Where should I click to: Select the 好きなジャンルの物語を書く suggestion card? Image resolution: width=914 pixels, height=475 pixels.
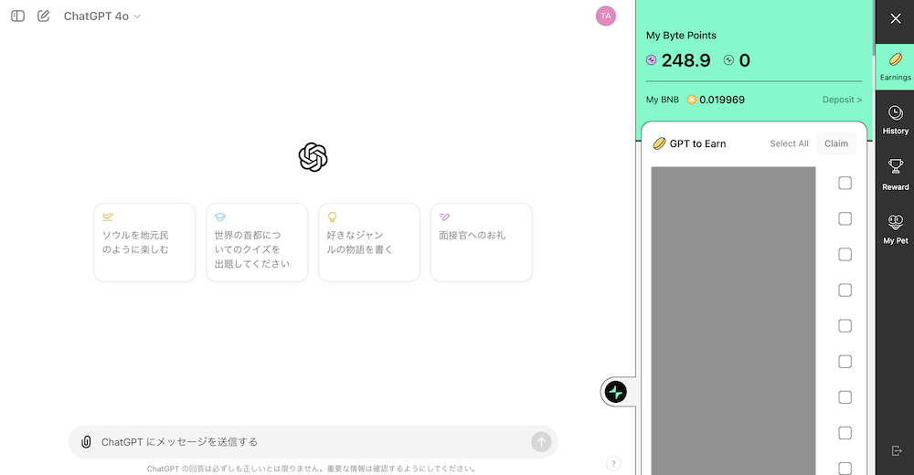pos(369,242)
